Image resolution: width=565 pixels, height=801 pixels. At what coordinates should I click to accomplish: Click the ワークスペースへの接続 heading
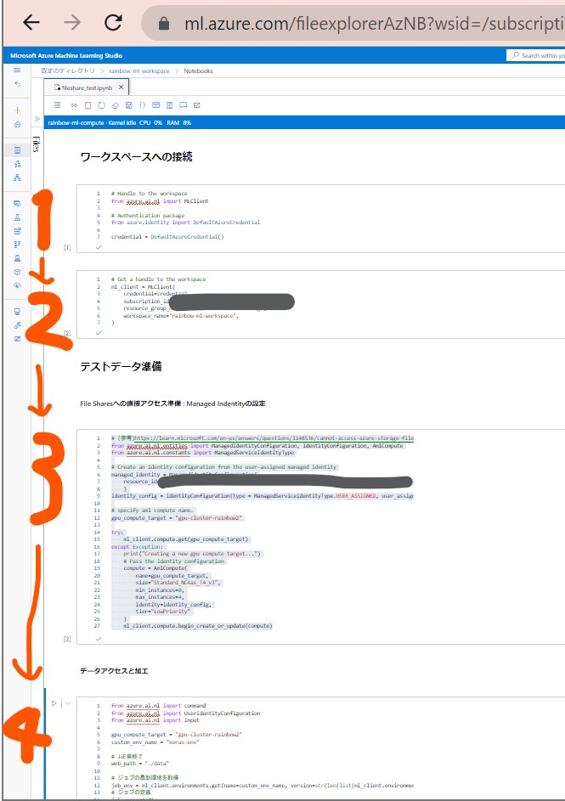[x=137, y=157]
